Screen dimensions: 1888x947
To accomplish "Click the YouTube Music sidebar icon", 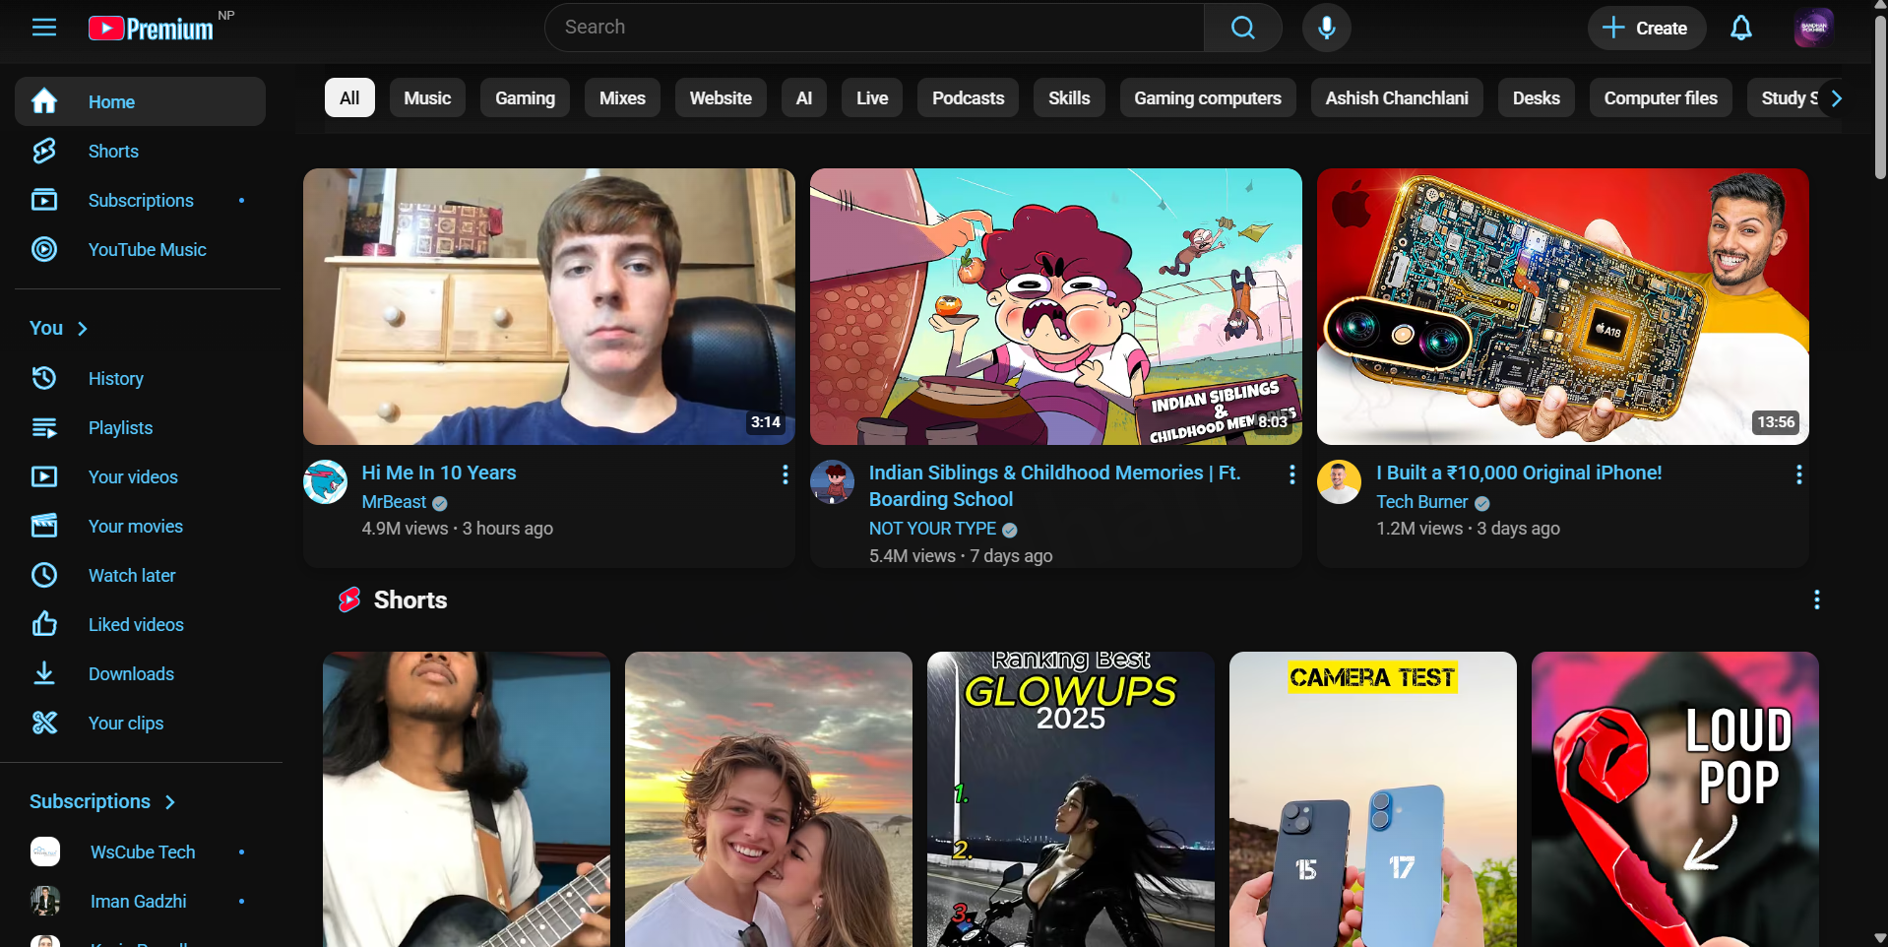I will [44, 249].
